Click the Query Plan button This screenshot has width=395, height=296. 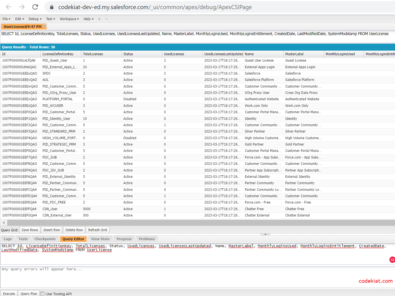tap(29, 294)
